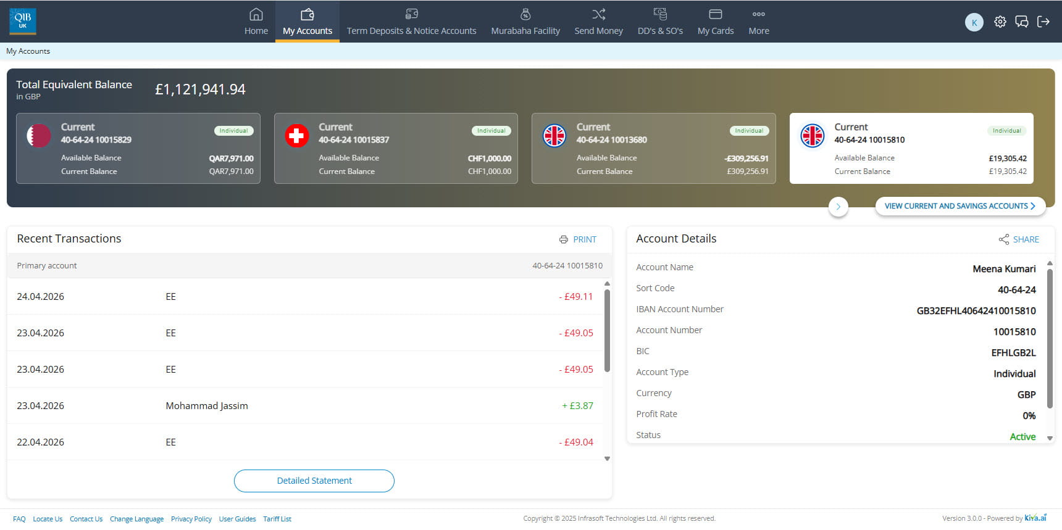The image size is (1062, 530).
Task: Click the Kiya.ai logo in footer
Action: [x=1036, y=518]
